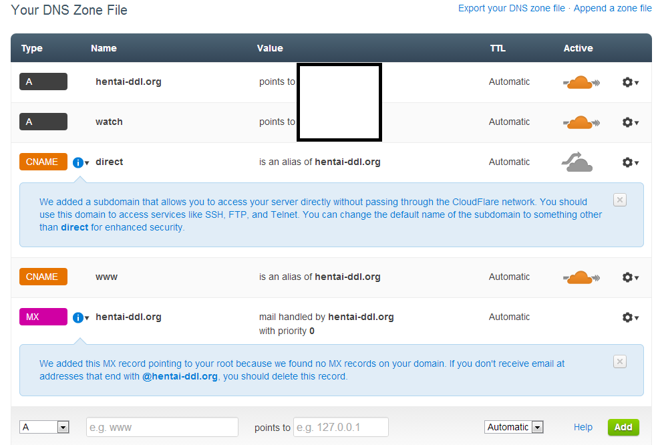This screenshot has width=654, height=445.
Task: Dismiss the direct subdomain info message
Action: [x=619, y=200]
